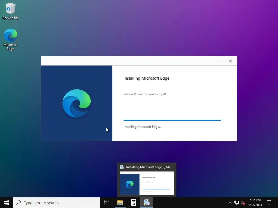Open Task View from the taskbar
Screen dimensions: 278x208
[x=106, y=203]
